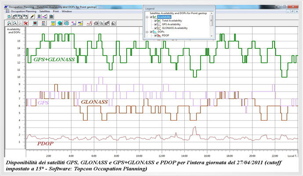
Task: Click the 'Local T.' time axis label
Action: [x=292, y=156]
